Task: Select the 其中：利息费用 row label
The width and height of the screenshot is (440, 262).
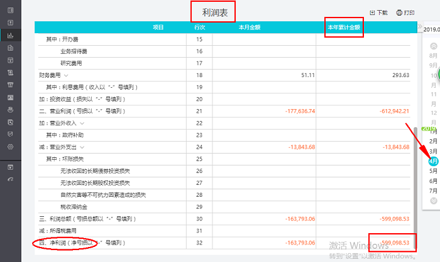Action: (x=92, y=87)
